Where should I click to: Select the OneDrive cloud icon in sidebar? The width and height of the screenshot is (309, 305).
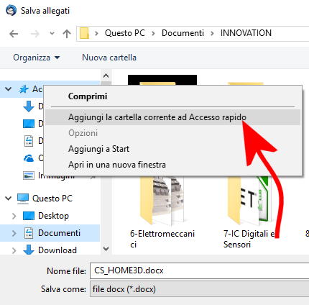[x=29, y=158]
